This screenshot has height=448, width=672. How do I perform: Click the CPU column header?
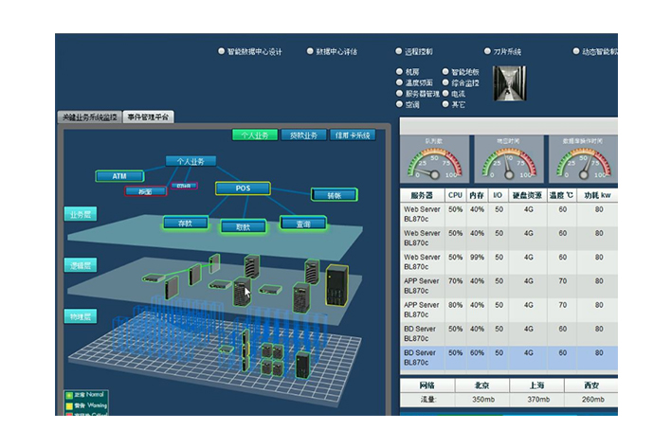[455, 195]
